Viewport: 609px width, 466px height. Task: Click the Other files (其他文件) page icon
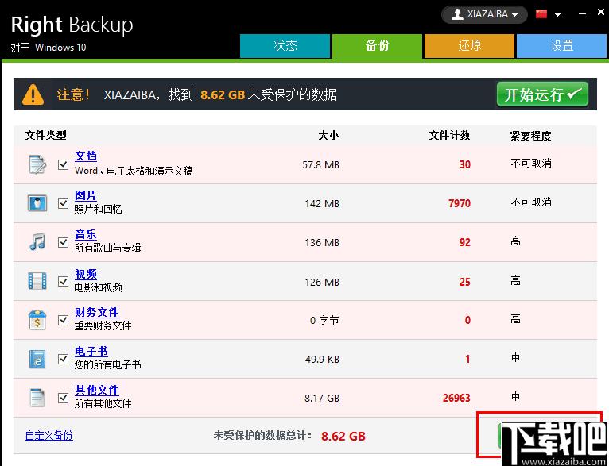[37, 398]
